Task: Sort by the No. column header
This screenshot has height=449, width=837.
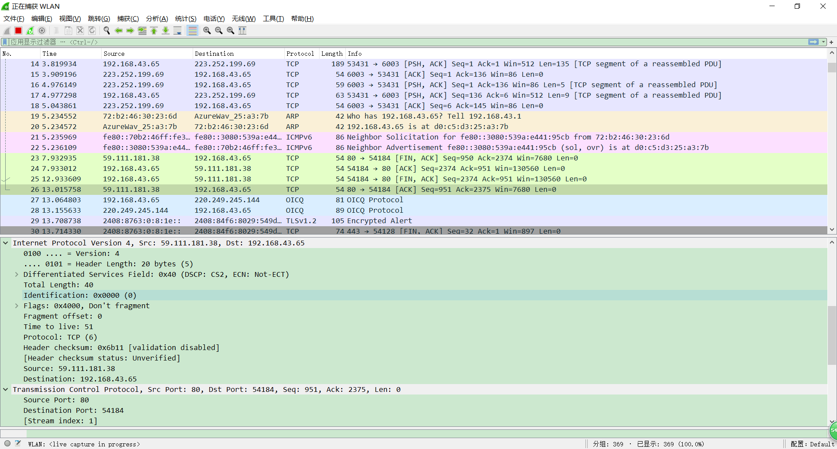Action: [x=20, y=54]
